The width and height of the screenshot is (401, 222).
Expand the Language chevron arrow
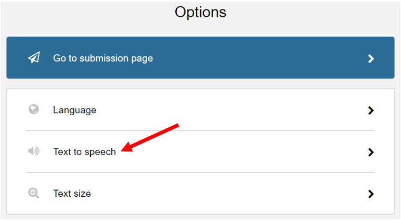pos(371,110)
